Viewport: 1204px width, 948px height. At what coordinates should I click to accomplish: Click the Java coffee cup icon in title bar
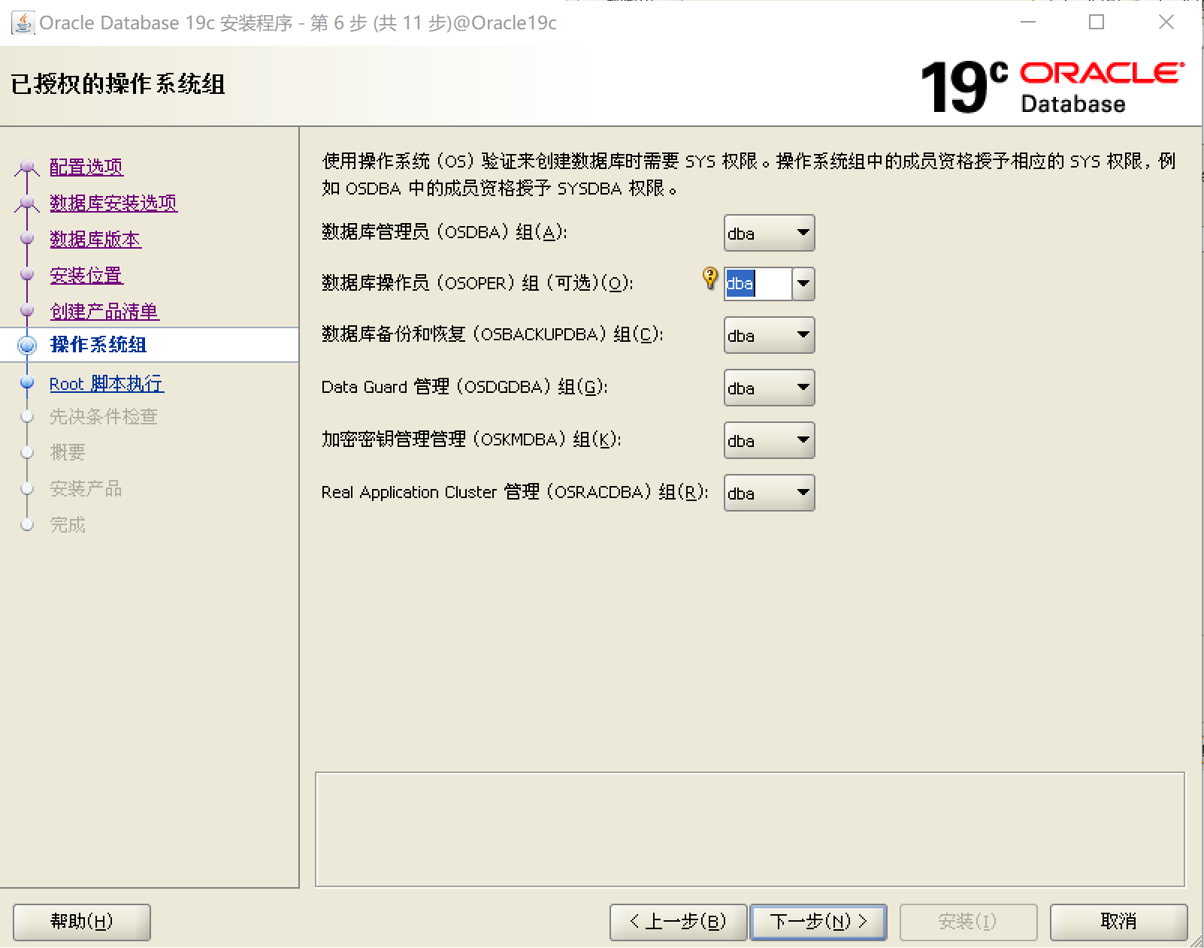tap(23, 23)
